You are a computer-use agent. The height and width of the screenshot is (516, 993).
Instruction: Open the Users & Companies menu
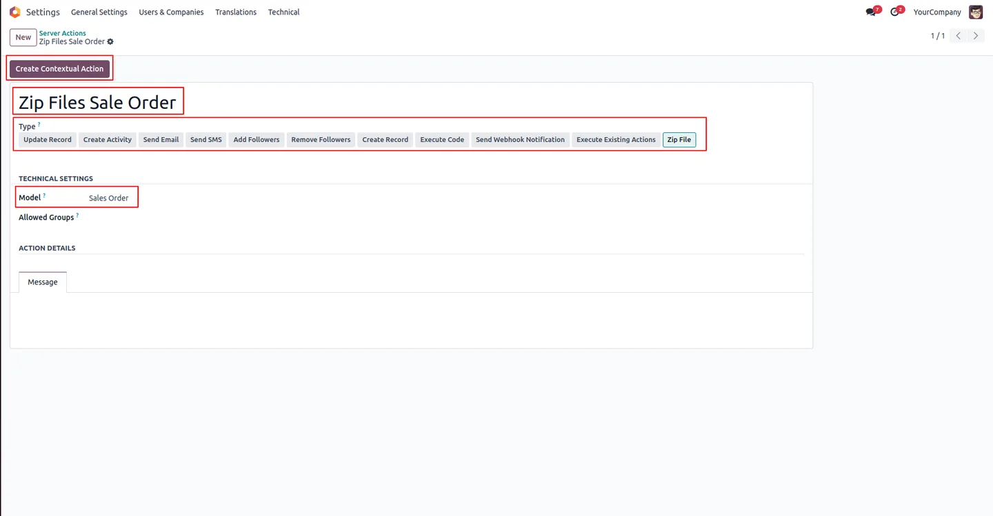(171, 12)
